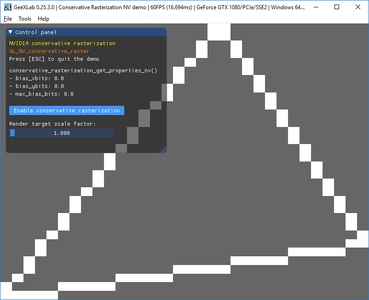The image size is (369, 300).
Task: Open the Tools menu
Action: pos(25,19)
